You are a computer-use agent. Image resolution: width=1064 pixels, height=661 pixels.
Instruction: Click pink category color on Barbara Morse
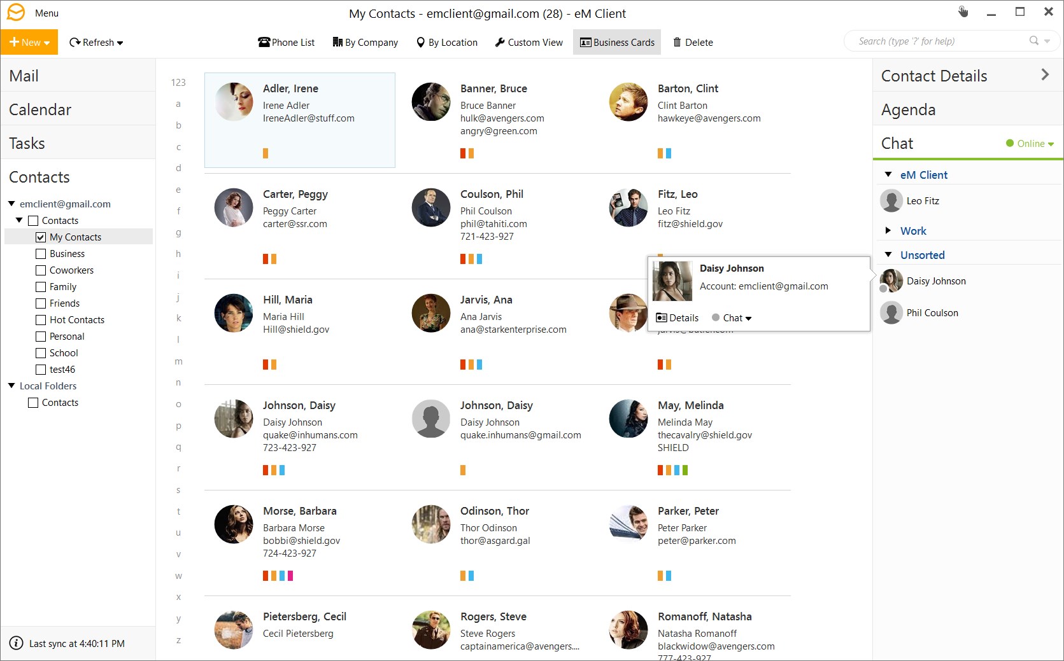point(290,576)
